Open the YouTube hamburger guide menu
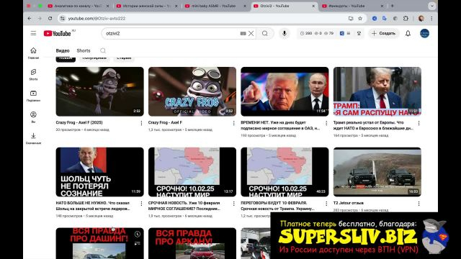Screen dimensions: 461x259 point(33,34)
